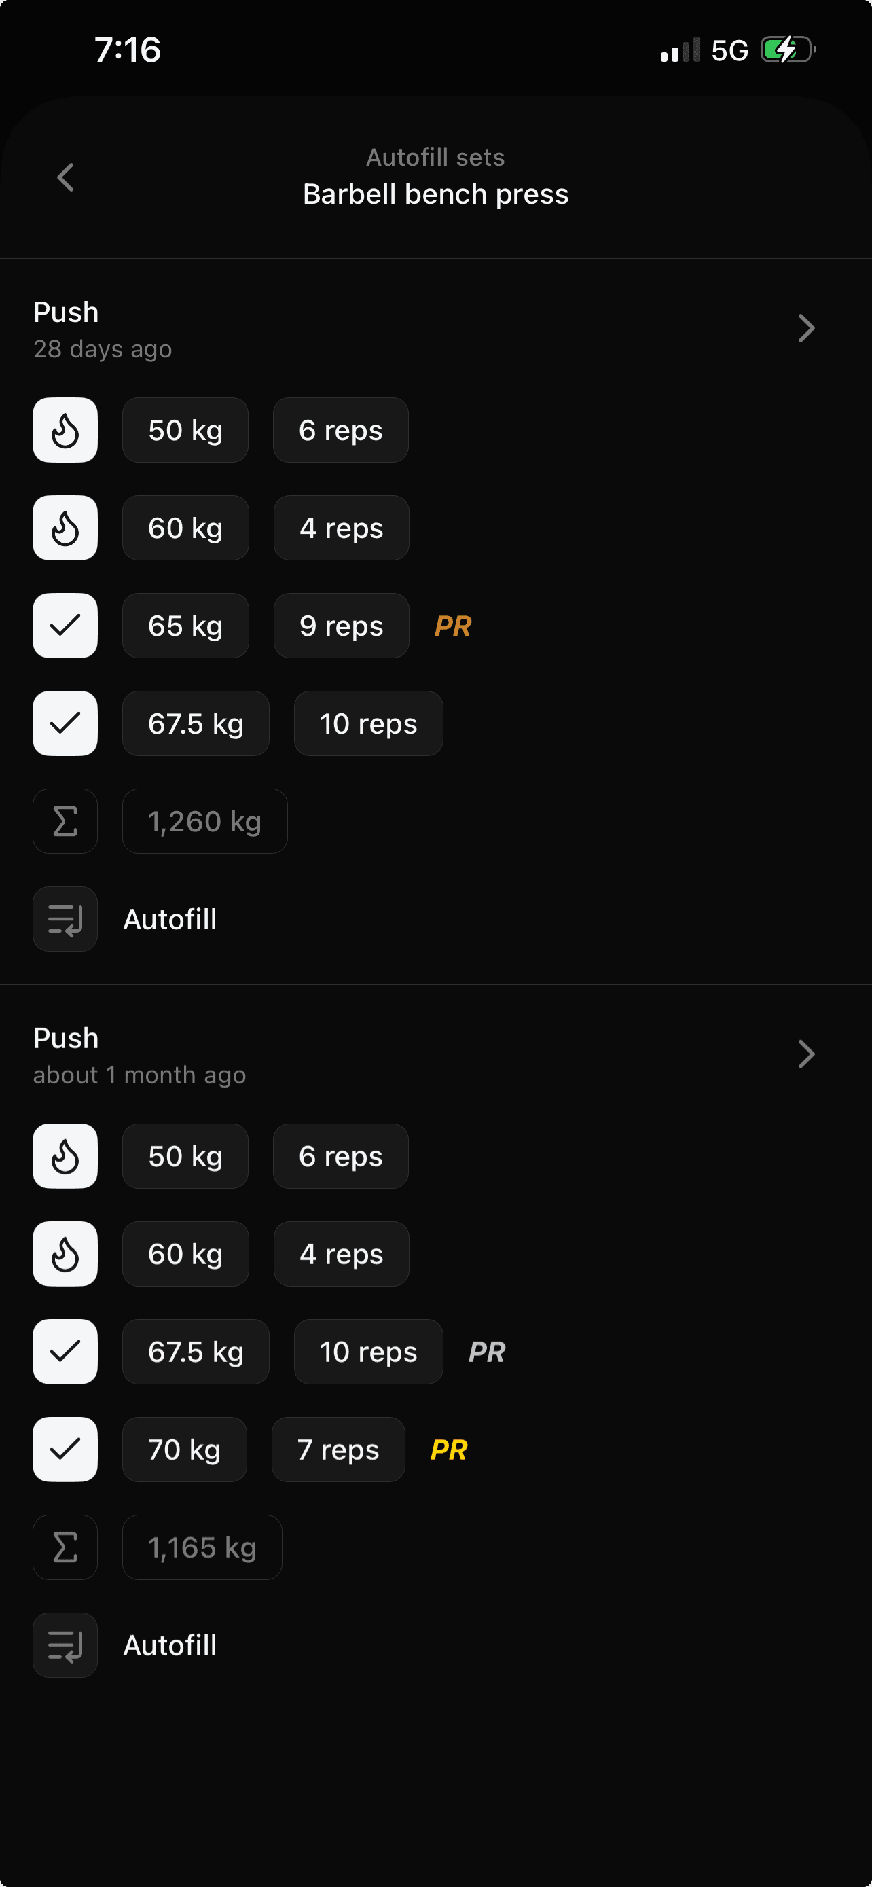
Task: Tap the 7 reps field in the 70 kg set
Action: point(338,1450)
